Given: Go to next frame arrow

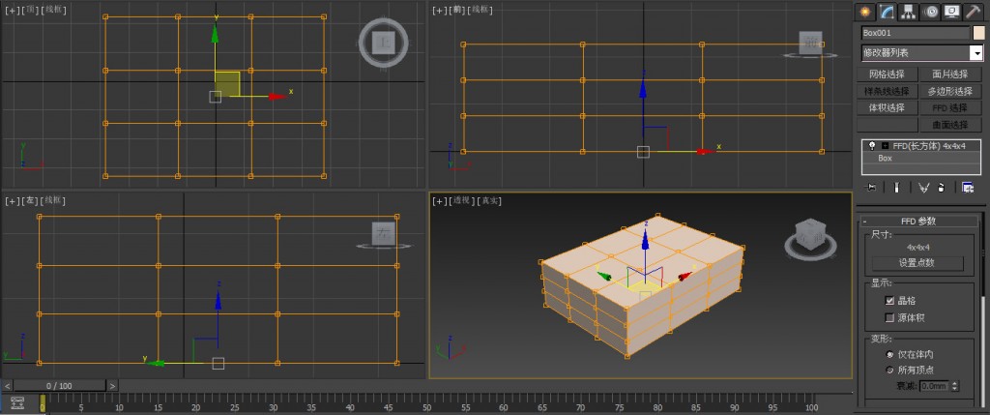Looking at the screenshot, I should [x=112, y=385].
